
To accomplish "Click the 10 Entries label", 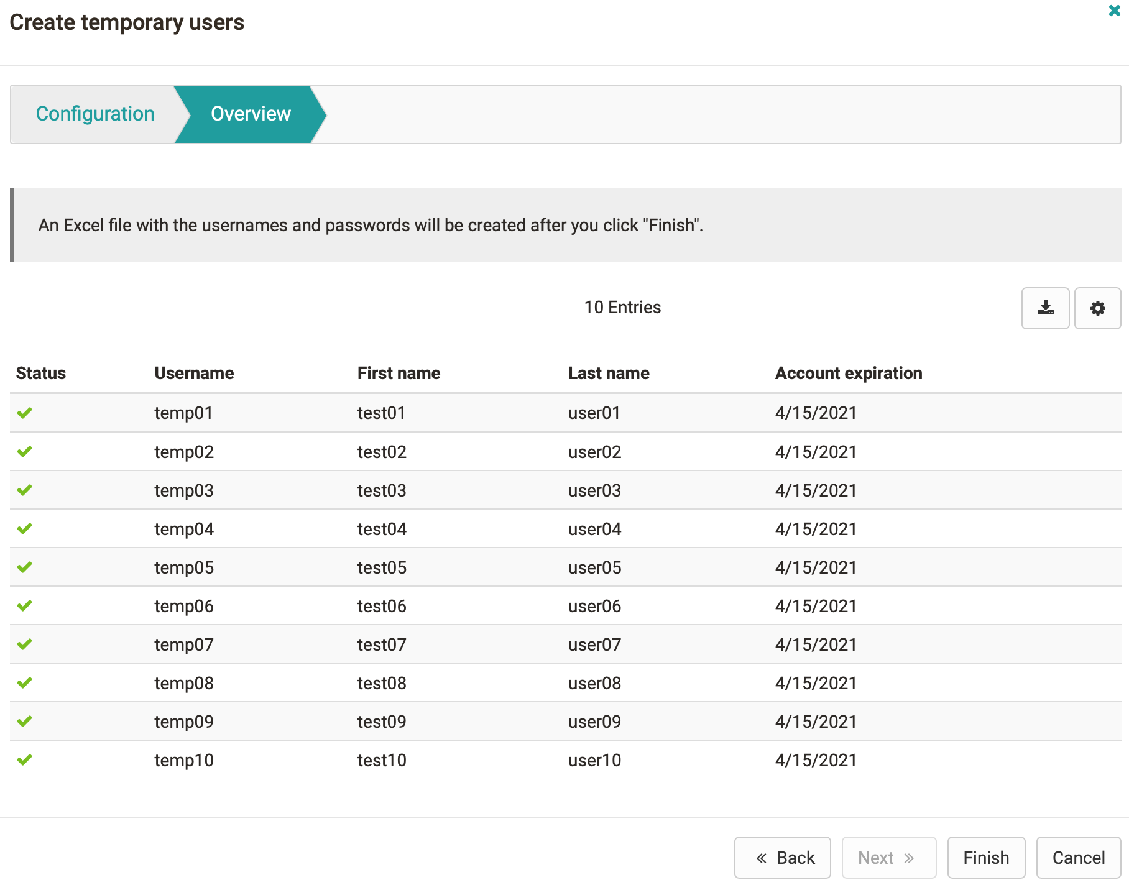I will pyautogui.click(x=622, y=307).
